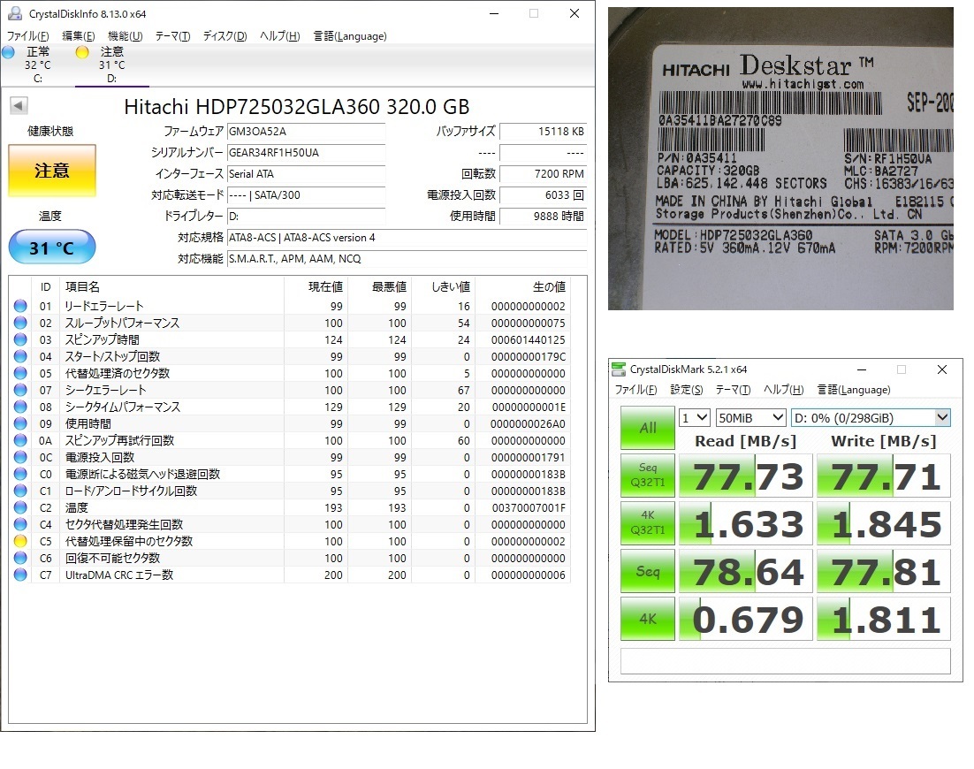Click blue status icon of row C6 回復不可能セクタ数

[x=20, y=557]
